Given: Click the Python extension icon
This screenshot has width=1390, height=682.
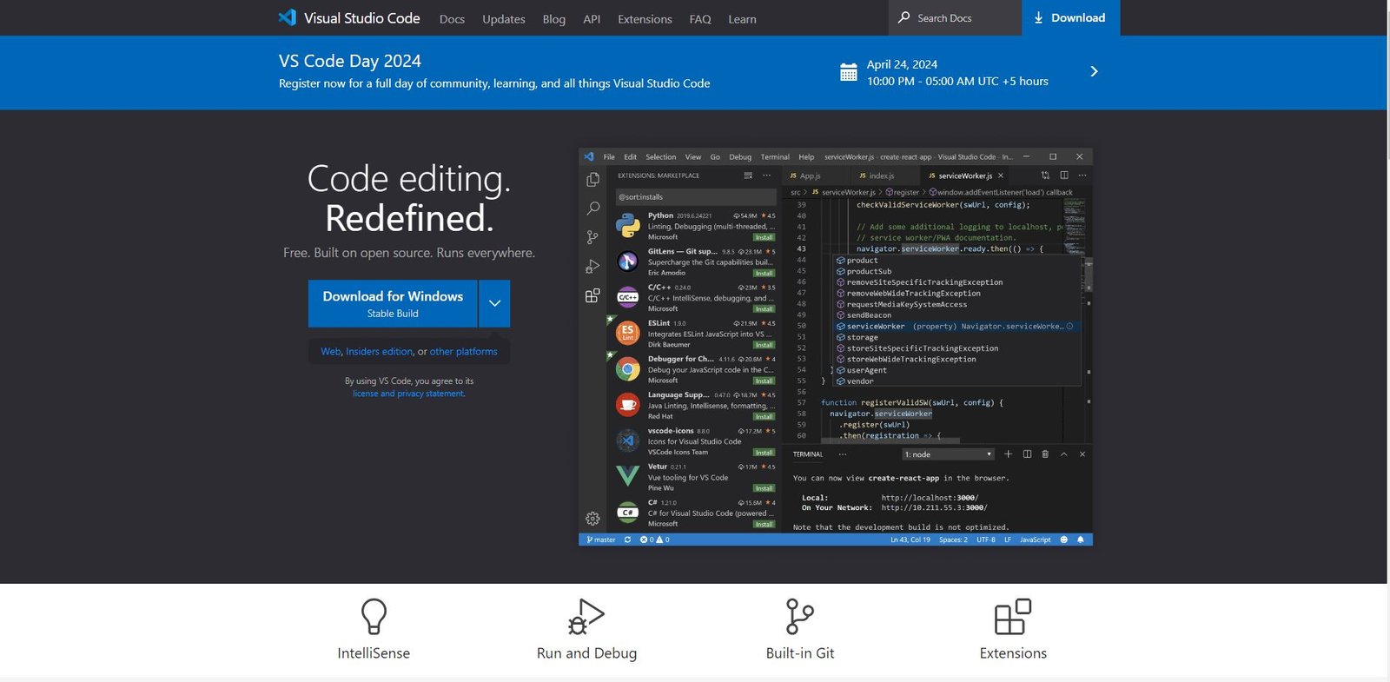Looking at the screenshot, I should [628, 226].
